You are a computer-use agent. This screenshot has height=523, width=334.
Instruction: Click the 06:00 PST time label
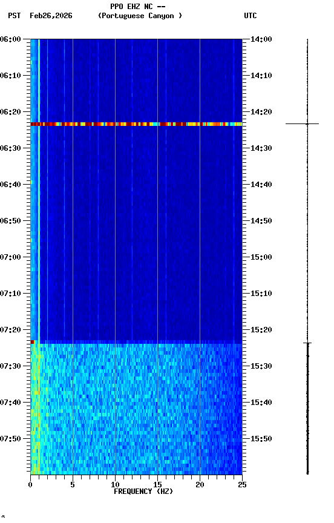pos(10,39)
